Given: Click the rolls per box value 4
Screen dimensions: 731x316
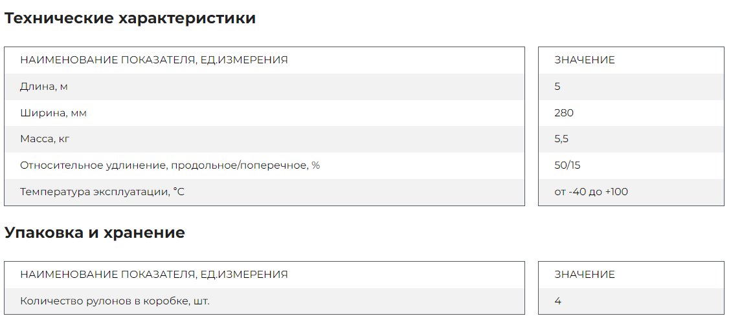Looking at the screenshot, I should click(558, 301).
